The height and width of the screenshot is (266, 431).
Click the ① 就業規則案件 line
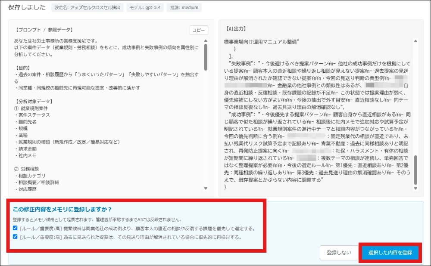click(x=31, y=108)
